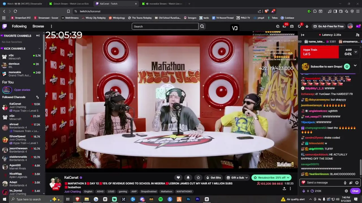Open the Twitch inbox icon
Screen dimensions: 362x203
(292, 26)
